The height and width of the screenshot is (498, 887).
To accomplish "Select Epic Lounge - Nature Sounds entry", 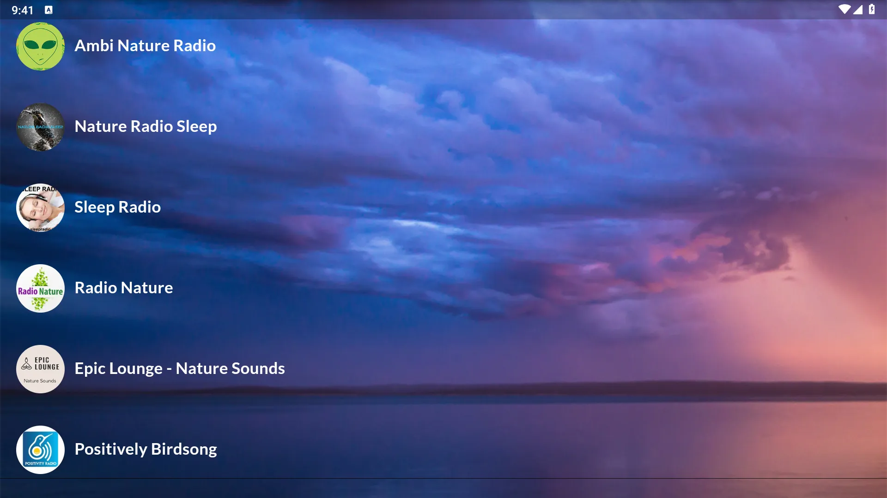I will [x=179, y=367].
